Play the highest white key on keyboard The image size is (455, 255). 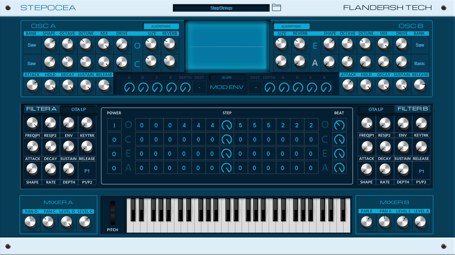[x=347, y=228]
